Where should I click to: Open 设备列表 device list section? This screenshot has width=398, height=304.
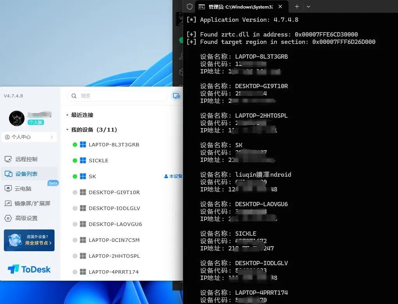[29, 174]
